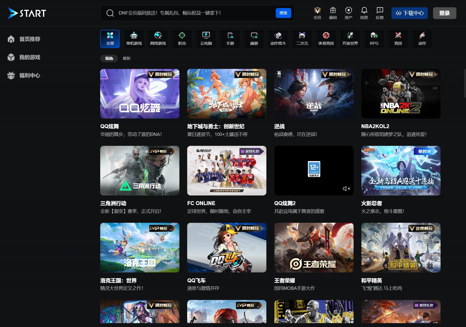Click 速度与激情并存 description

point(203,288)
